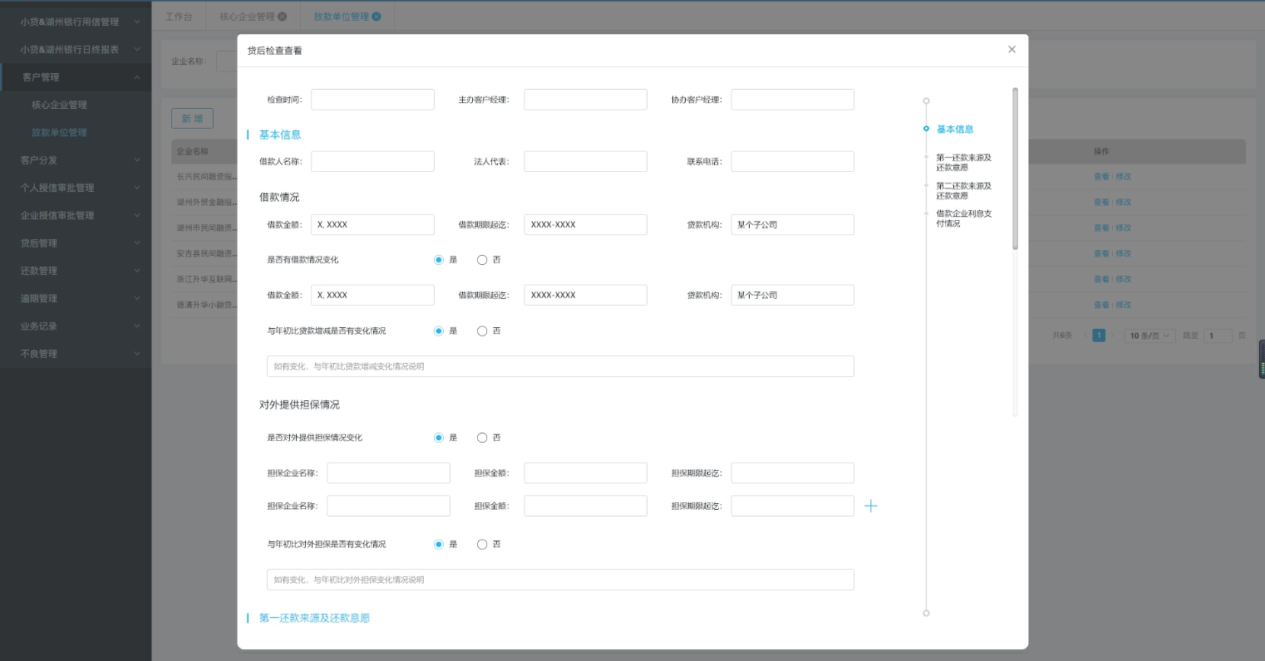This screenshot has width=1265, height=661.
Task: Select 是 for 是否有借款情况变化
Action: [x=439, y=260]
